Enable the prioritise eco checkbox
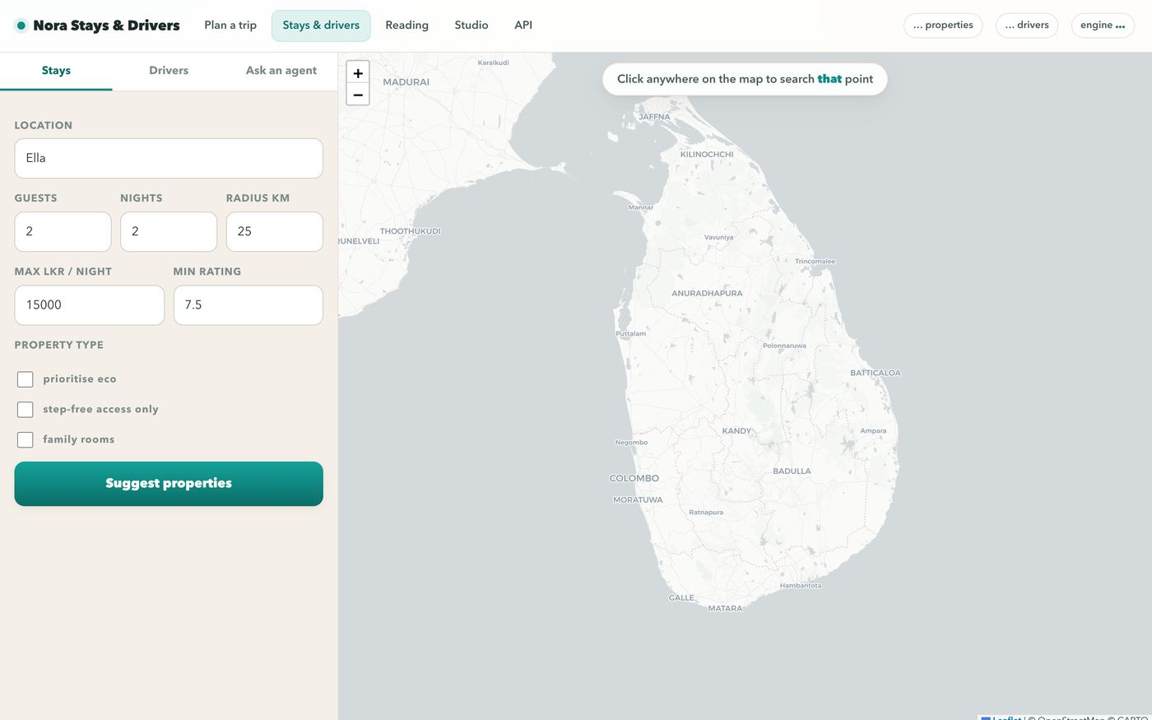 [26, 379]
